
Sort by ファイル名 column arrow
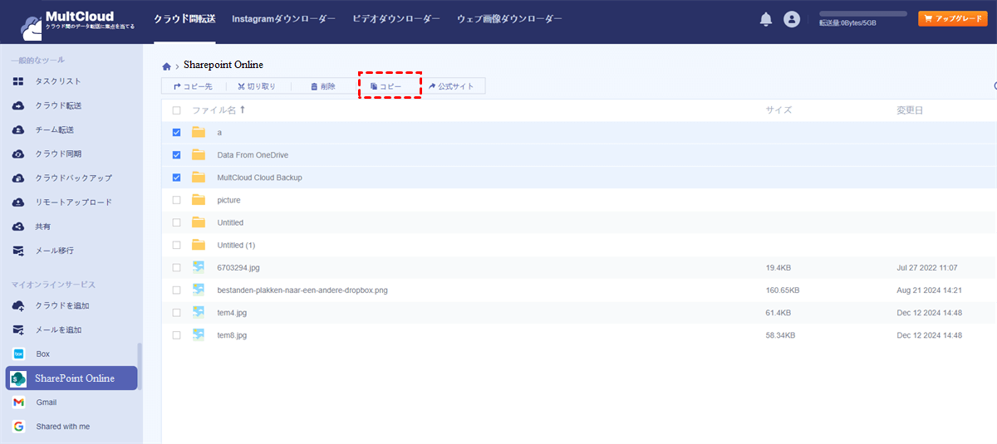[243, 110]
